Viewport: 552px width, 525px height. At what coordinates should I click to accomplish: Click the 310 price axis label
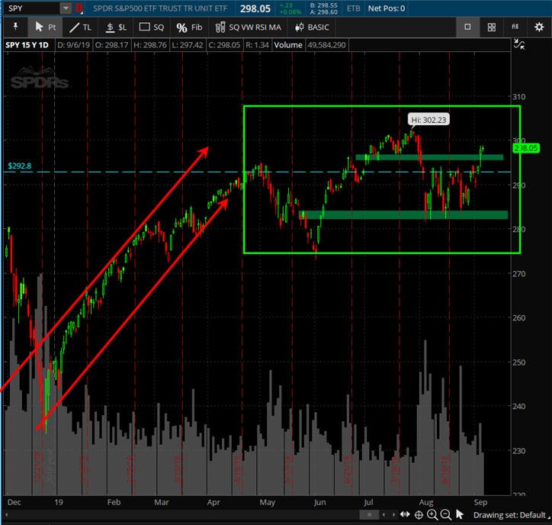tap(518, 97)
